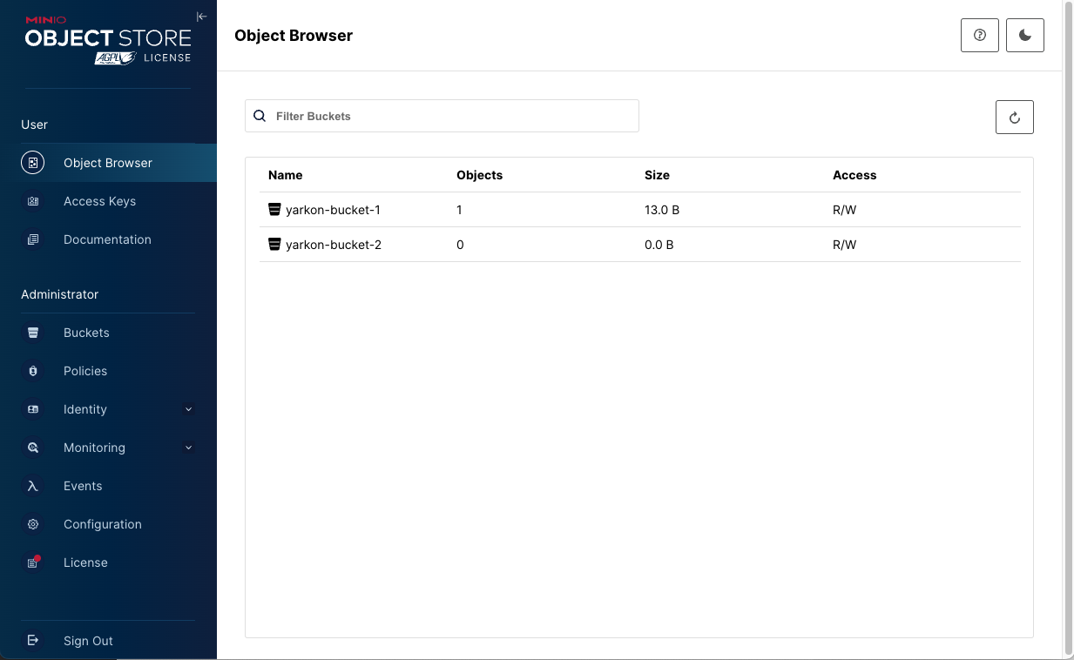
Task: Go to Buckets administrator page
Action: (x=86, y=333)
